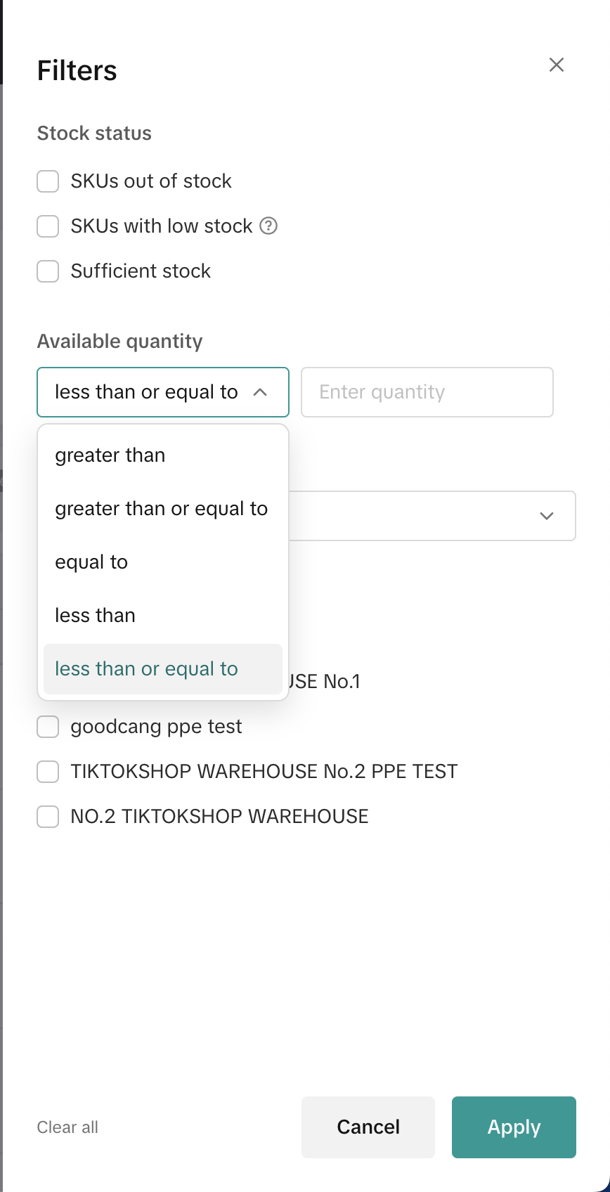Select the 'less than' option

(95, 616)
